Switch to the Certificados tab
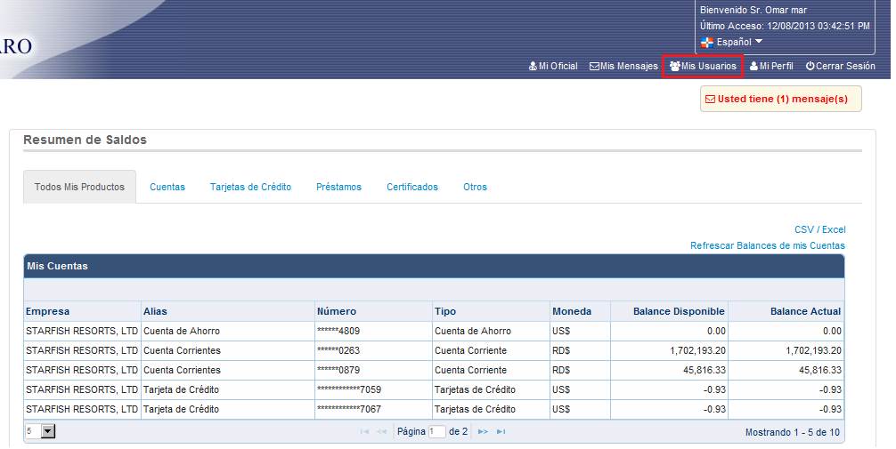 [x=412, y=187]
